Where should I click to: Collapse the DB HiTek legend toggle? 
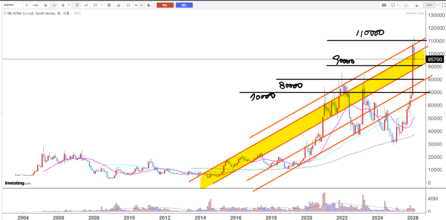tap(5, 13)
